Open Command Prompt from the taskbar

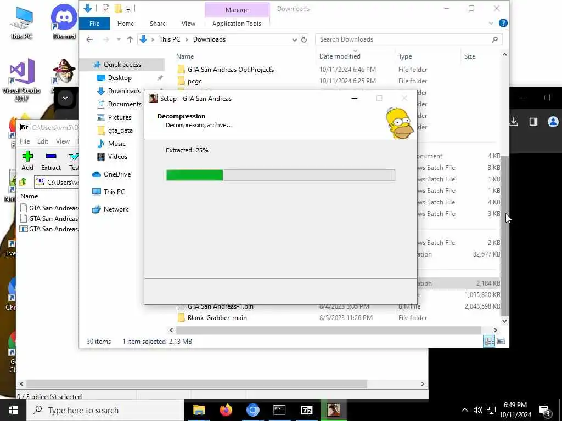(x=279, y=410)
